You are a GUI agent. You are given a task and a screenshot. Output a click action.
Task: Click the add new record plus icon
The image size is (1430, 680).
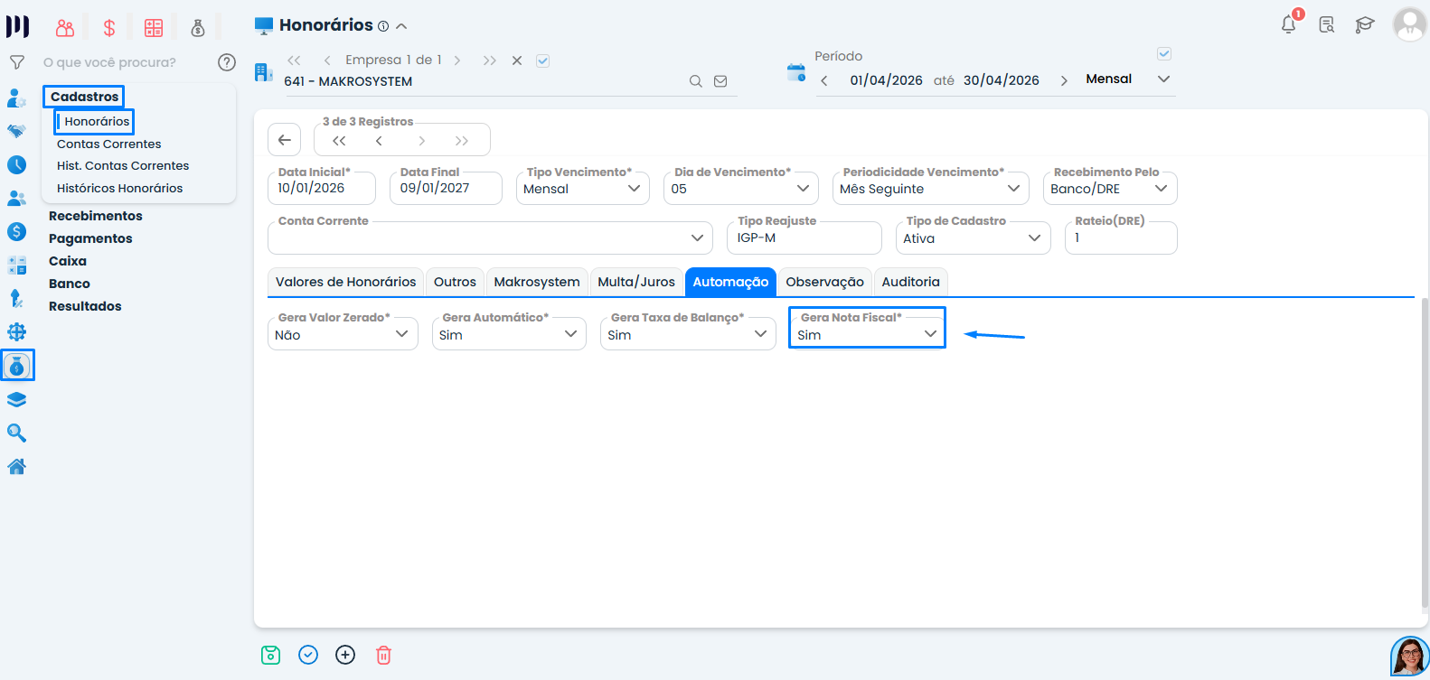tap(345, 655)
